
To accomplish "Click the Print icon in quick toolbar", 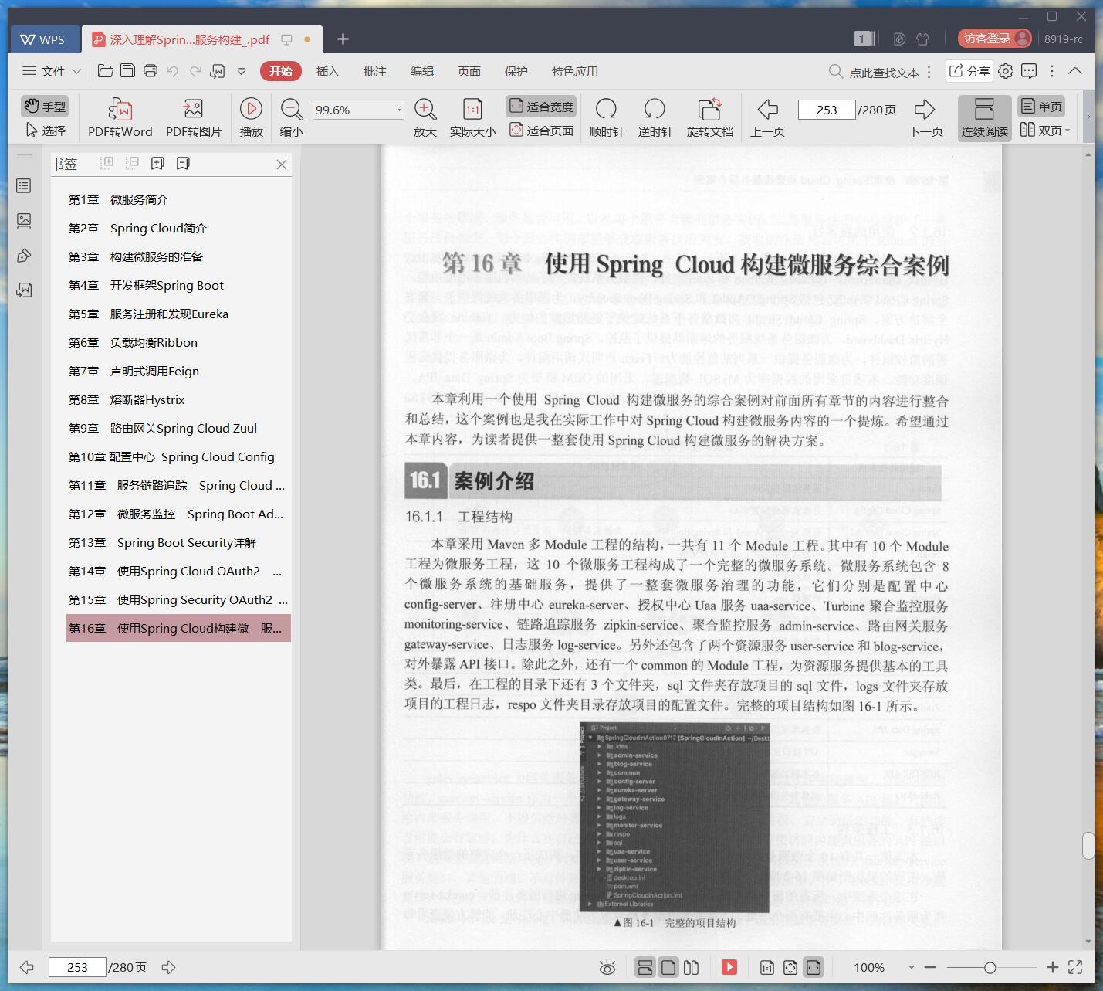I will pos(151,71).
